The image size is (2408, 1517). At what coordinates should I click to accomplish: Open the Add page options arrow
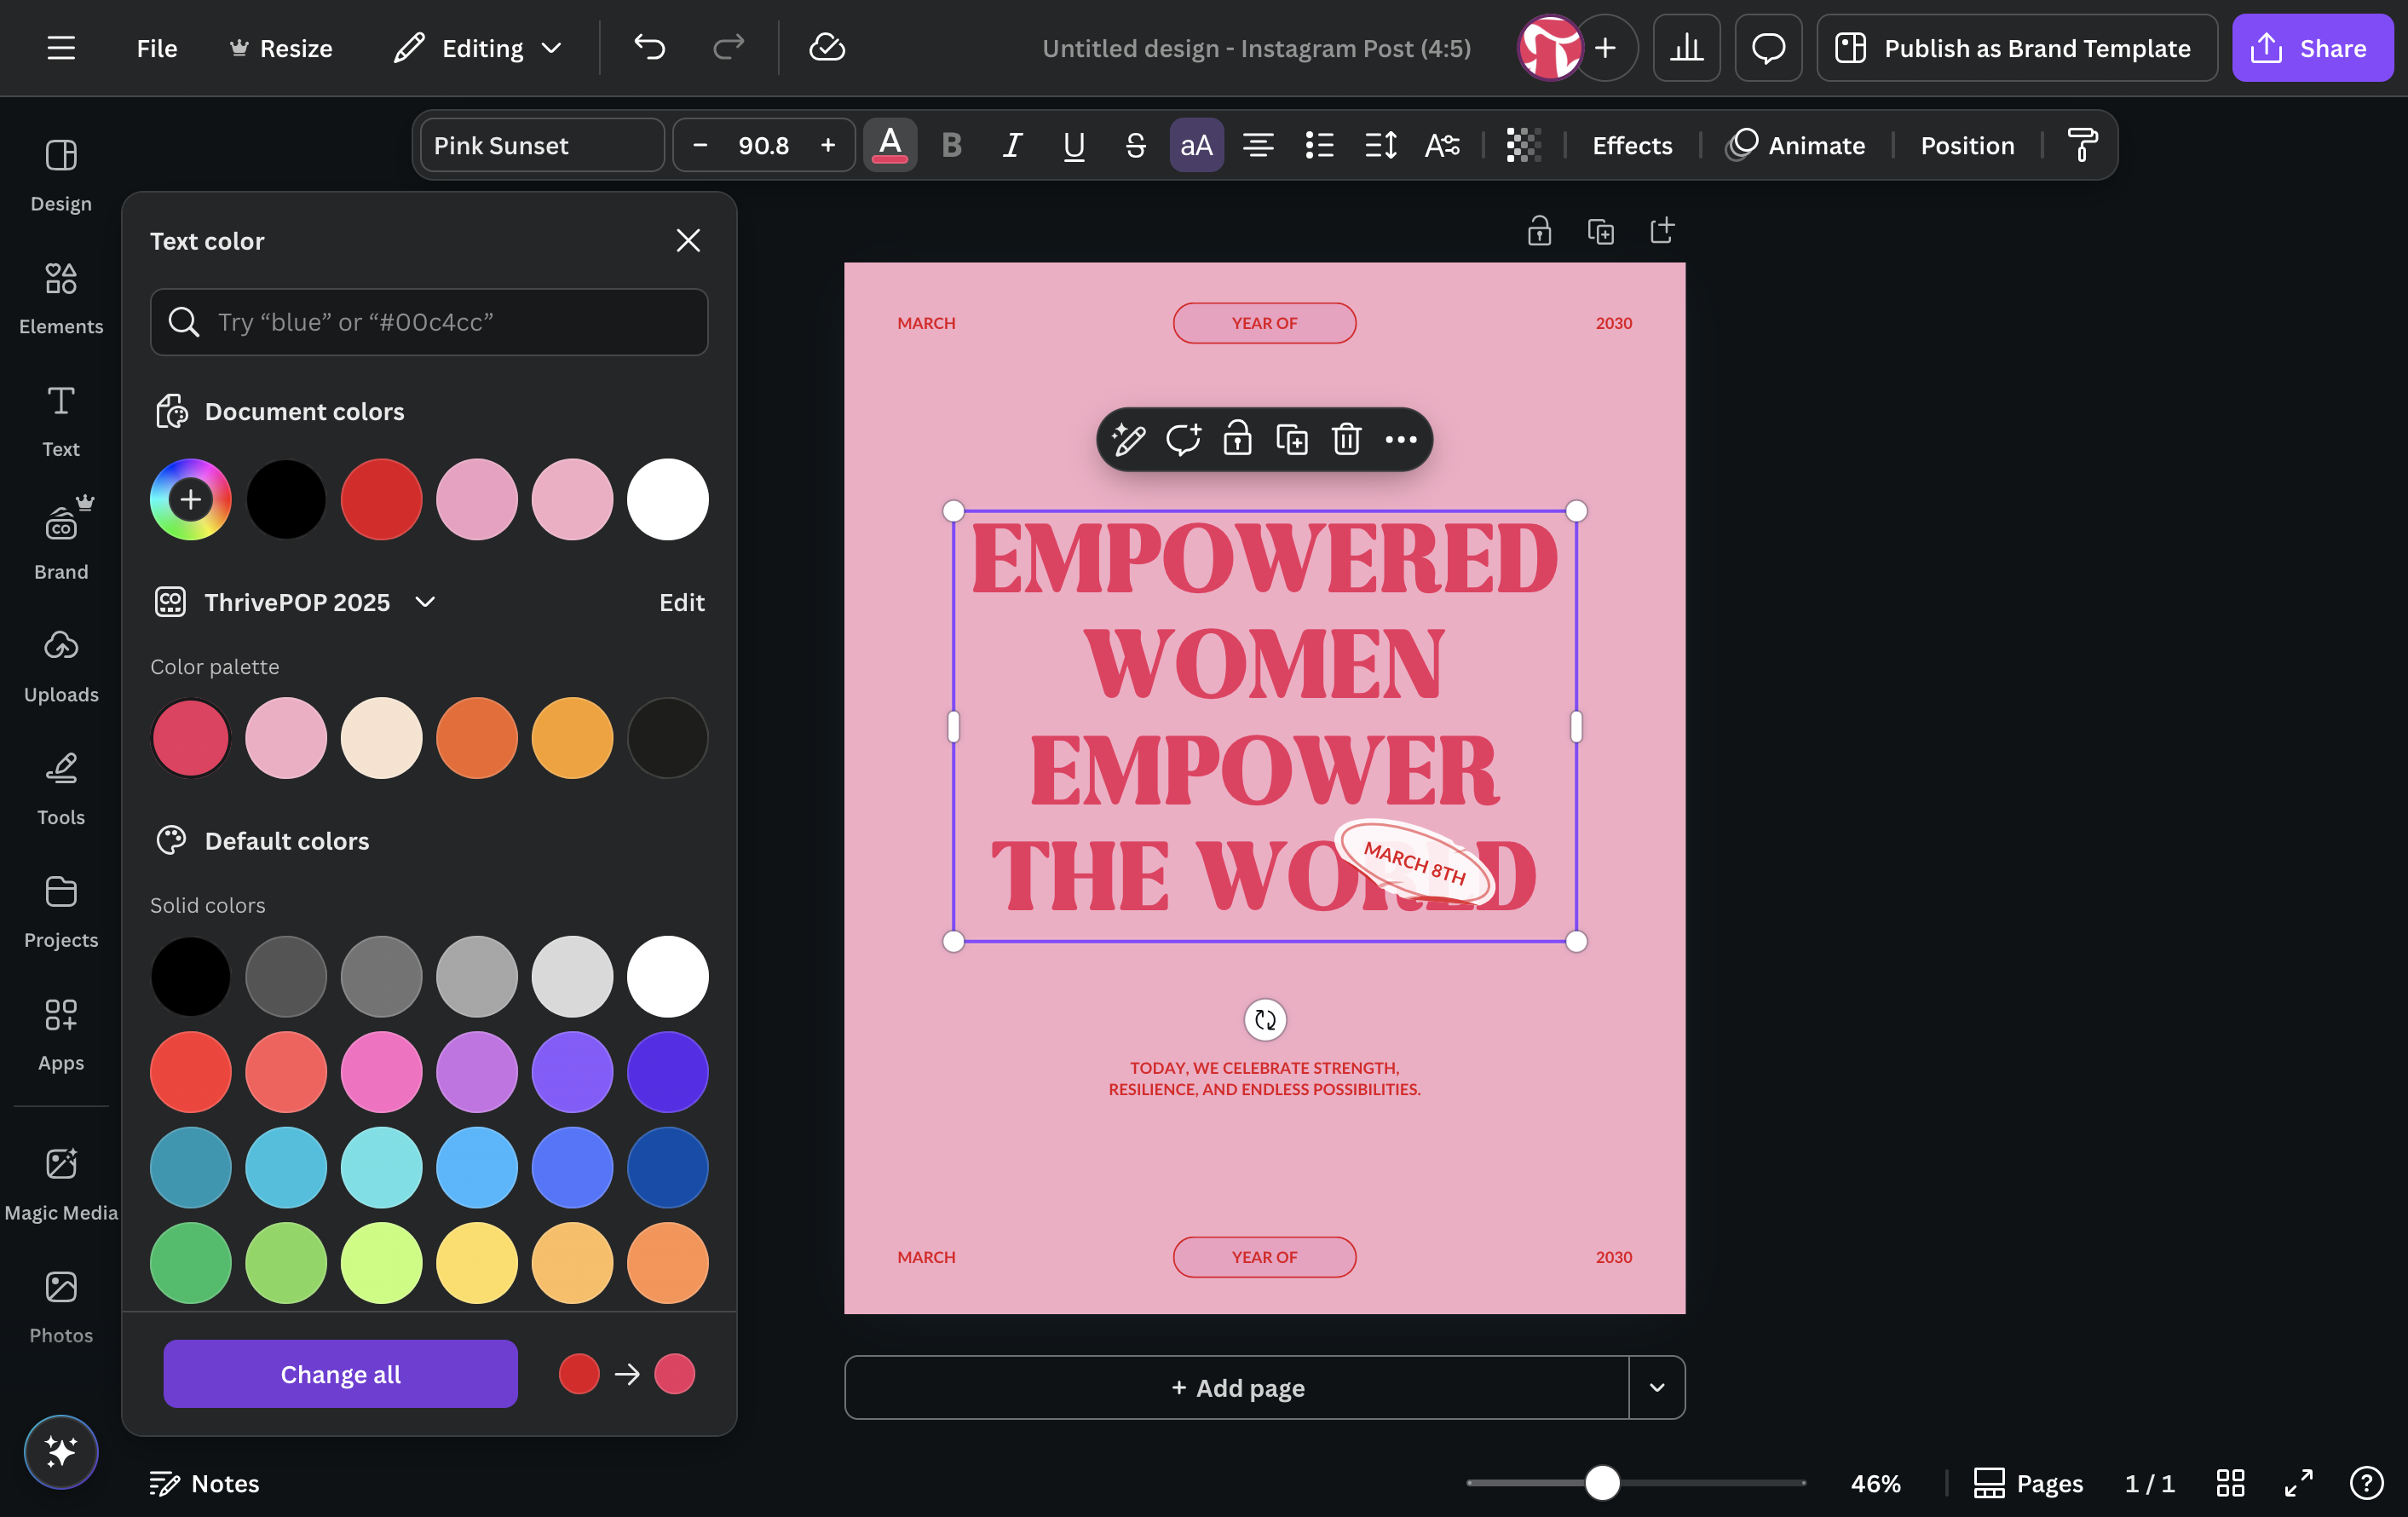coord(1656,1387)
